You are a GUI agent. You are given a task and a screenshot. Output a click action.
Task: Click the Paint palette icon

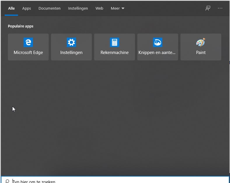coord(201,42)
